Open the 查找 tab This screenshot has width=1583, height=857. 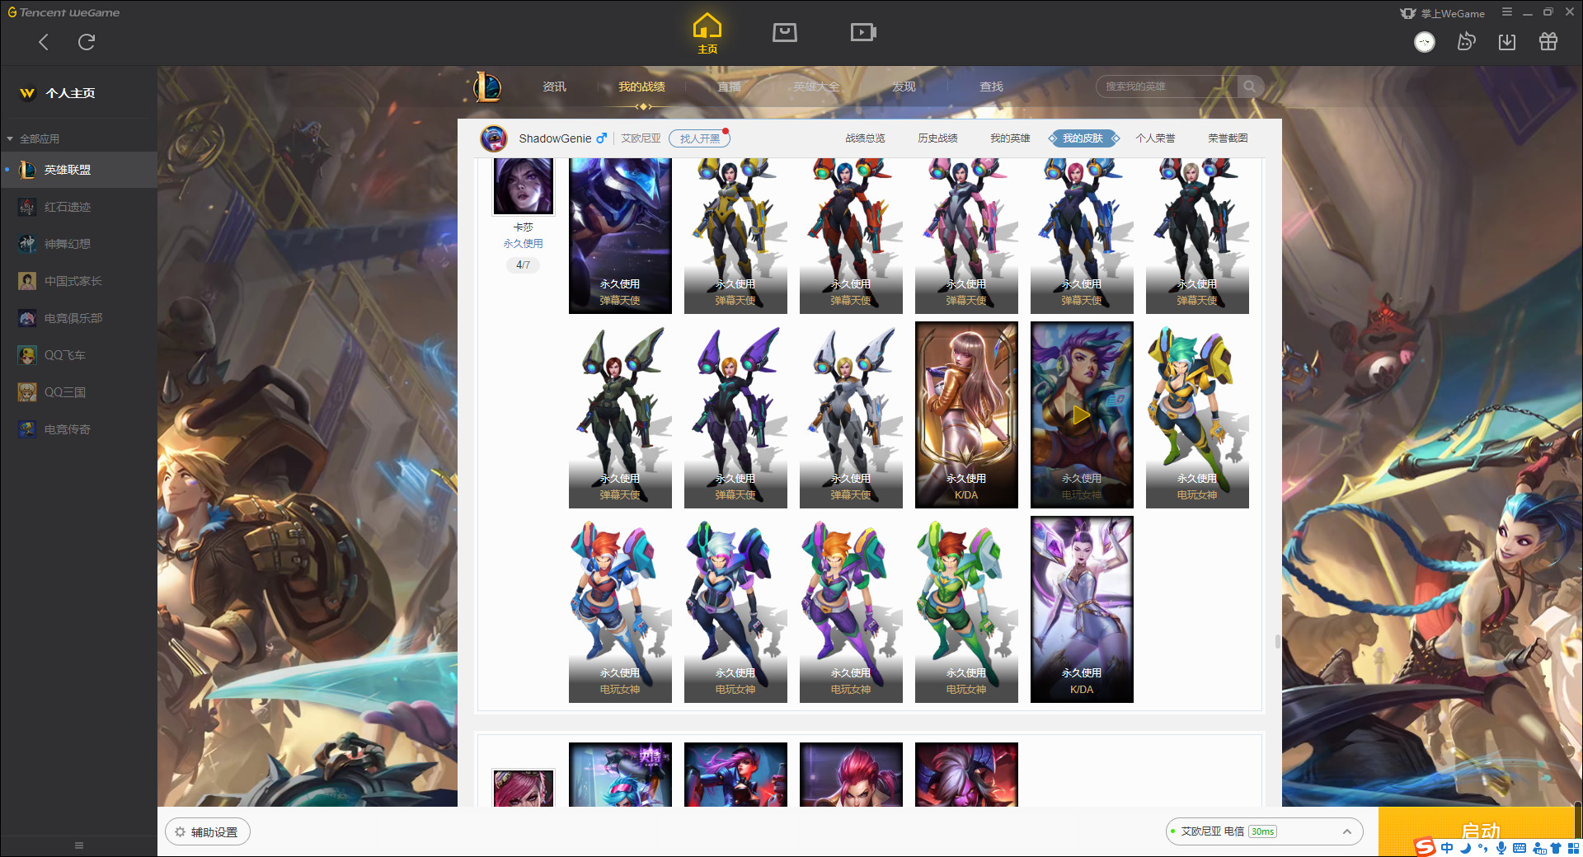991,87
